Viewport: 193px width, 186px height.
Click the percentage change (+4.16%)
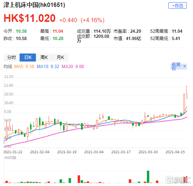tap(93, 20)
